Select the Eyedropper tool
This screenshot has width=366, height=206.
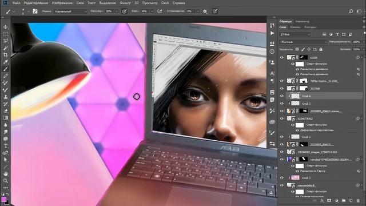(x=5, y=62)
